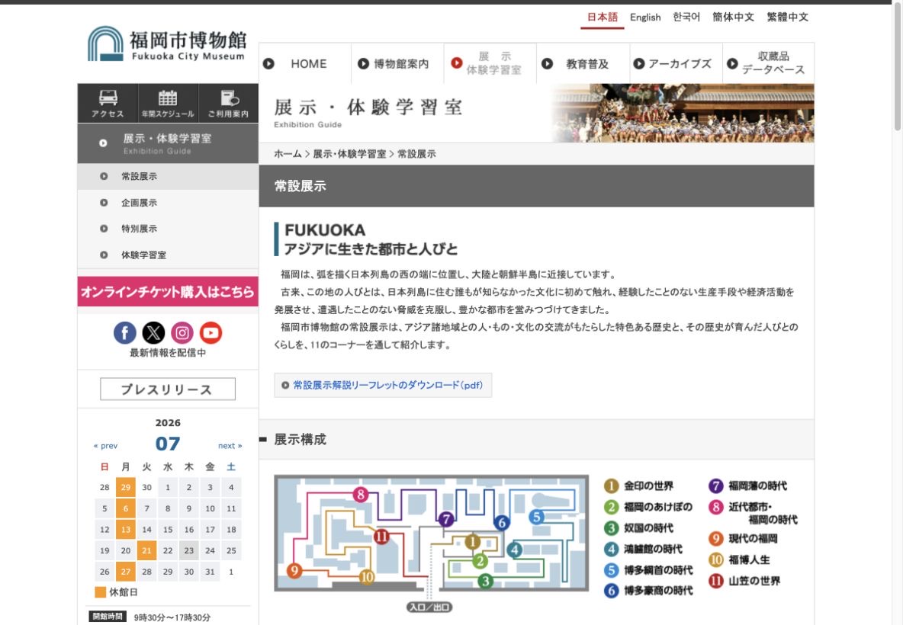This screenshot has height=625, width=903.
Task: Open 年間スケジュール calendar icon
Action: coord(168,104)
